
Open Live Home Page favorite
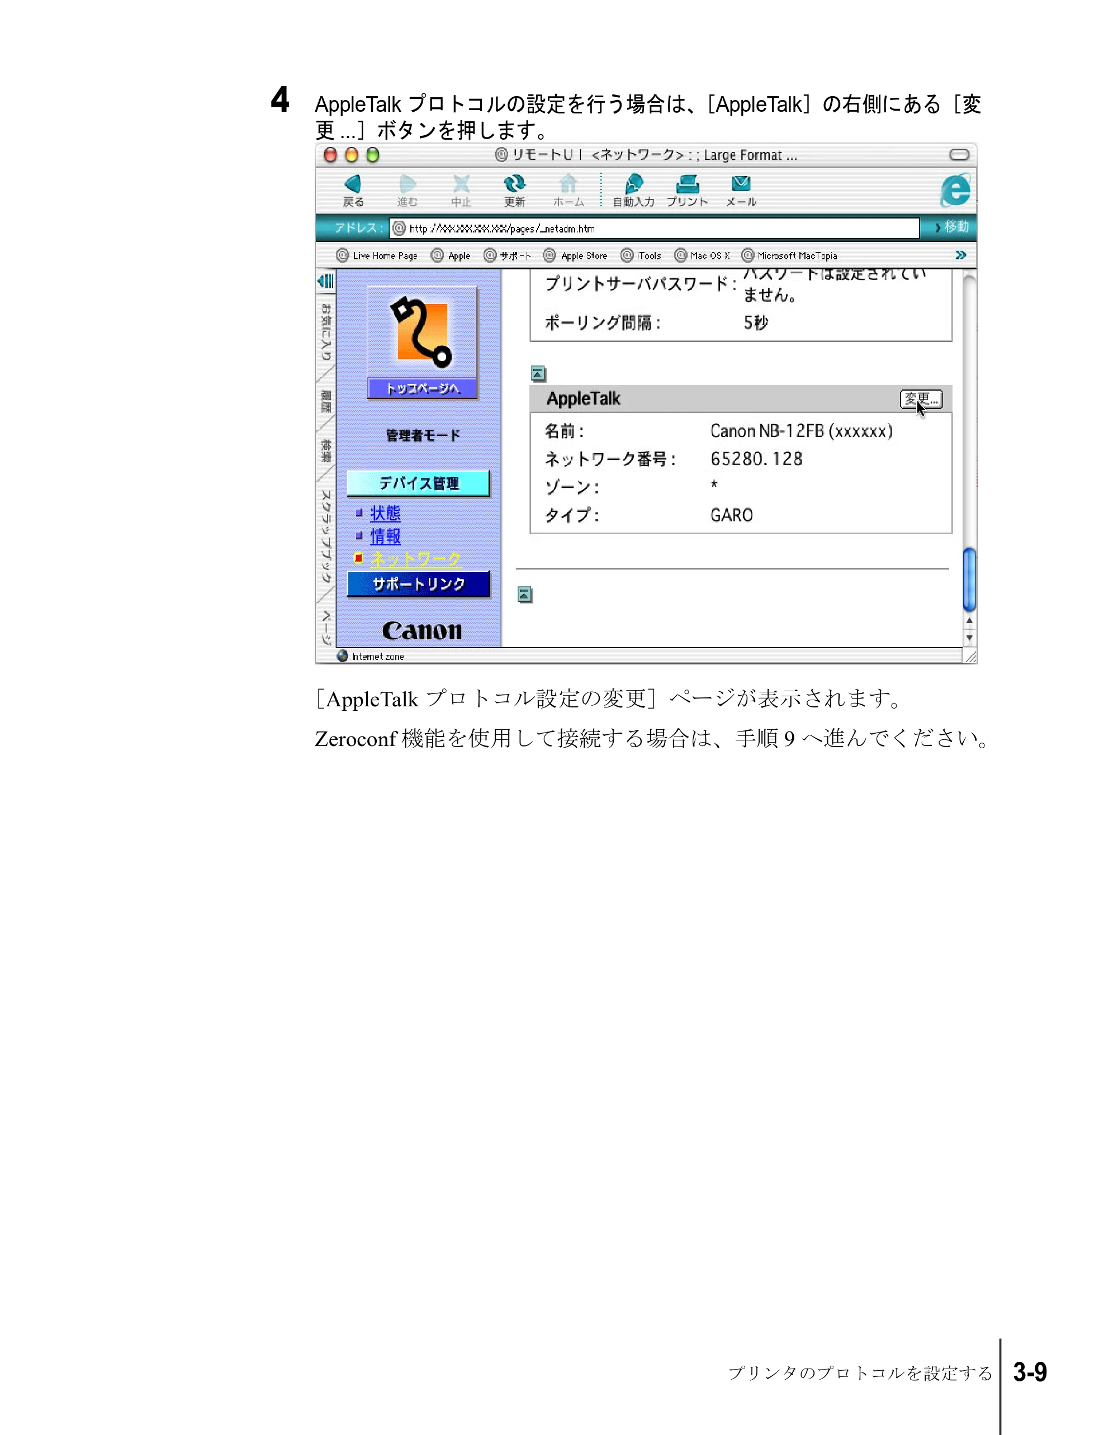[x=377, y=255]
